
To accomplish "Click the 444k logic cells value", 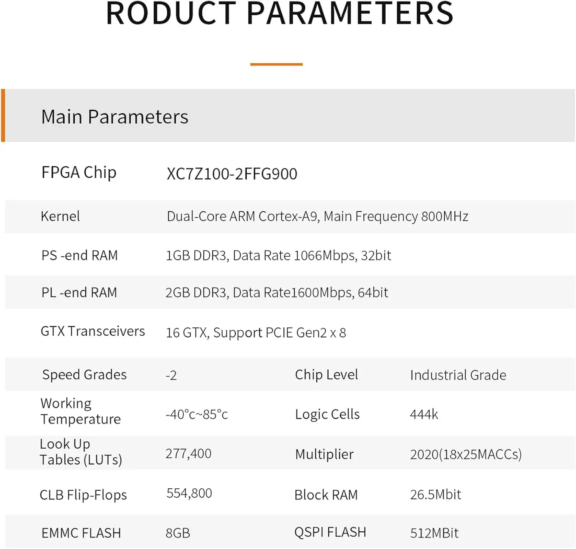I will [424, 414].
